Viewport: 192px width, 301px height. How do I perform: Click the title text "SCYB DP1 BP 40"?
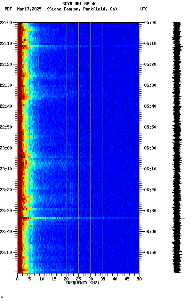[79, 4]
